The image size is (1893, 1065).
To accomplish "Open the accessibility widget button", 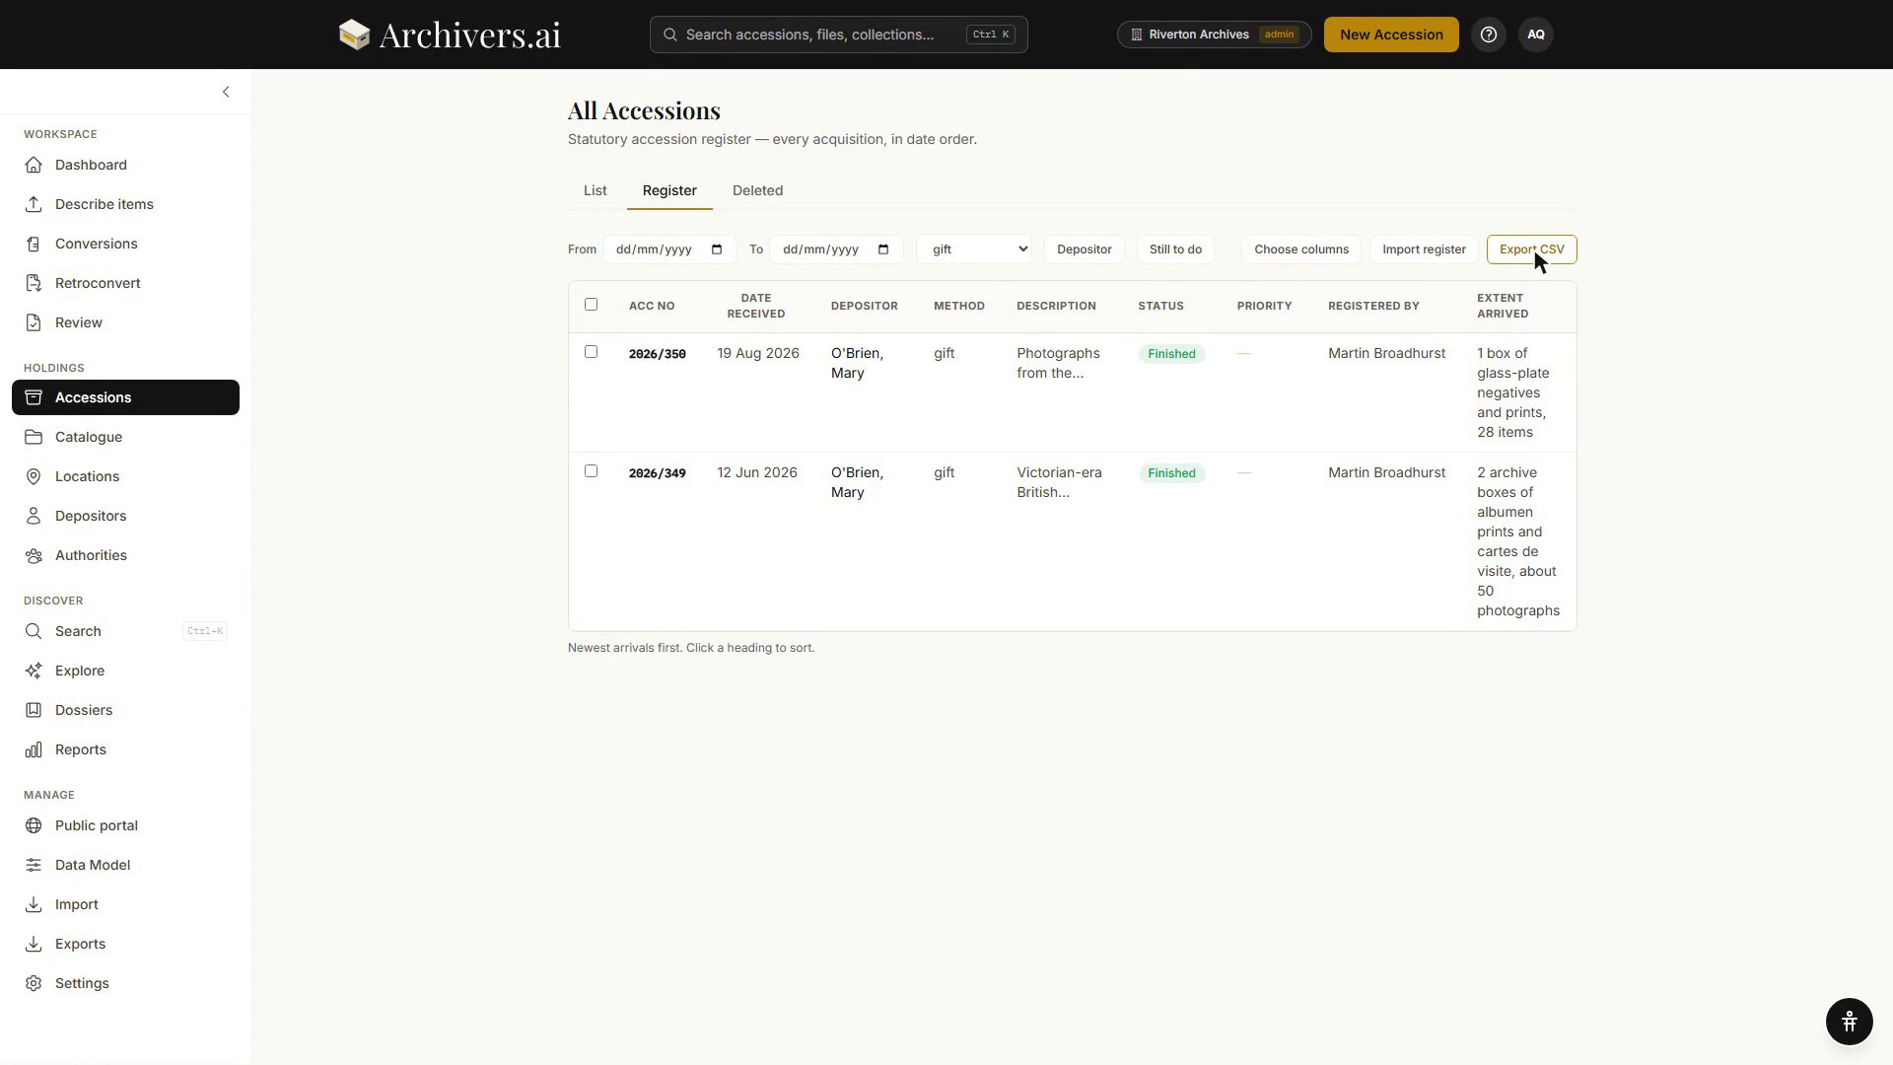I will click(1849, 1021).
